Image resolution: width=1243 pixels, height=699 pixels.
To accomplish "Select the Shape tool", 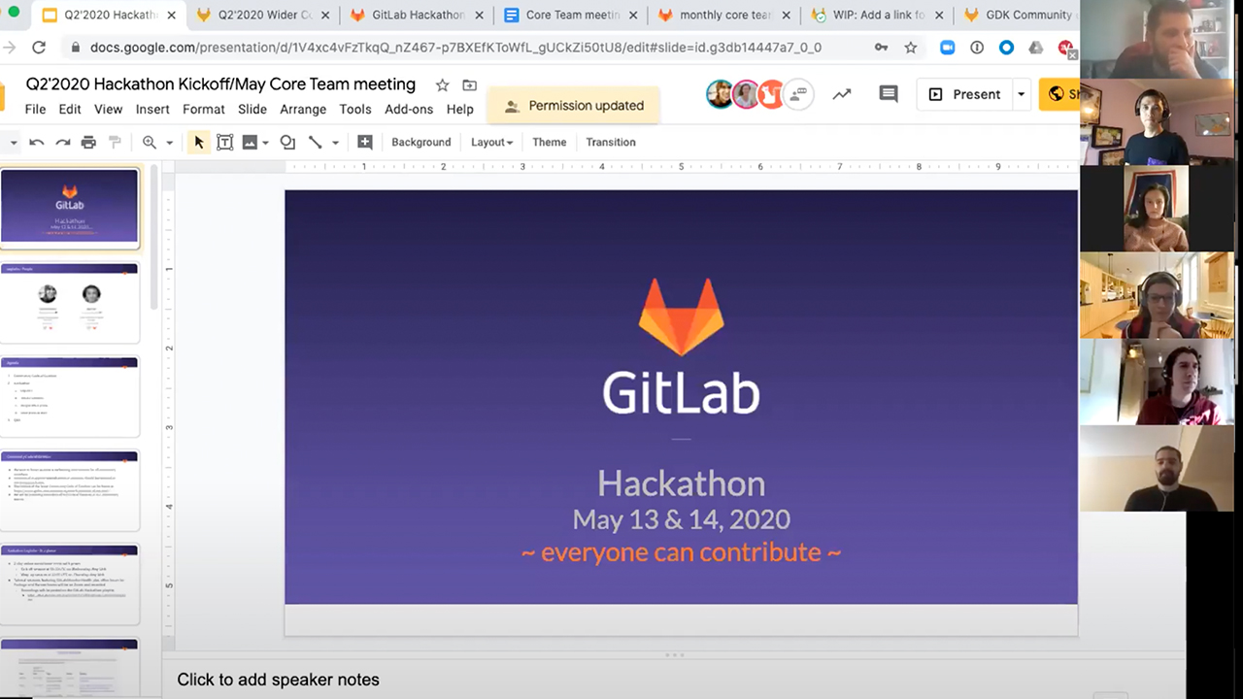I will click(287, 142).
